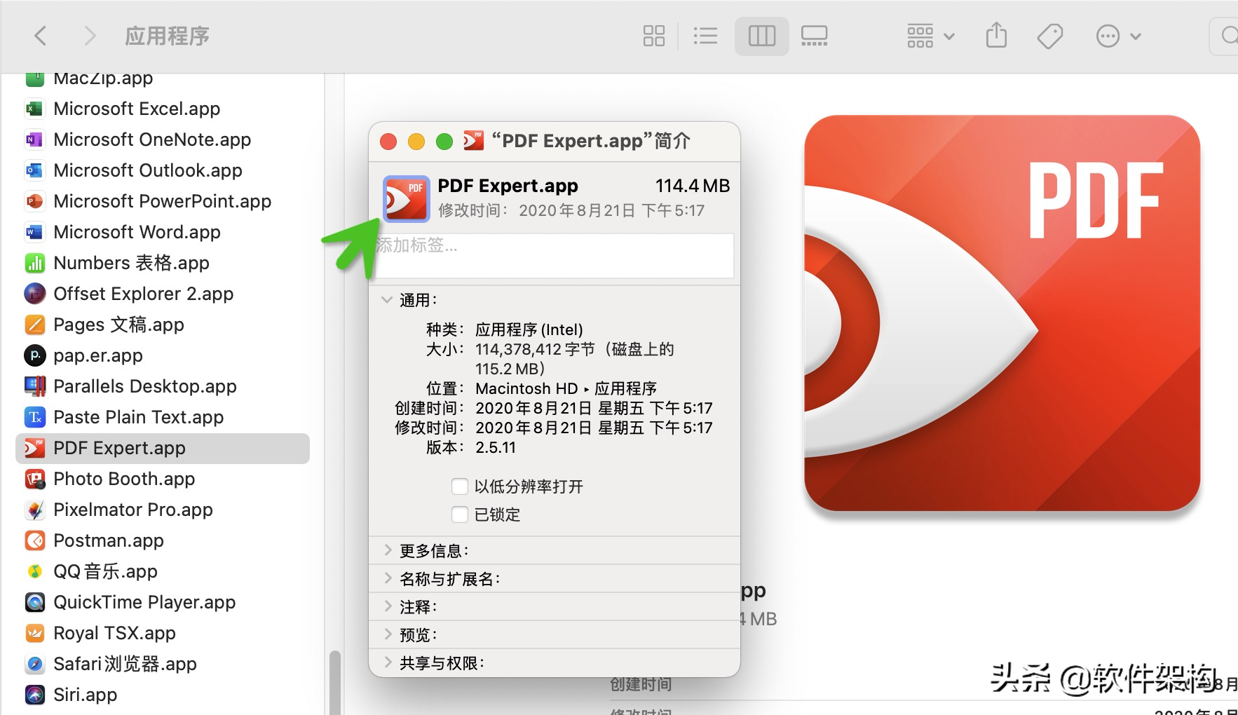Select Safari浏览器.app file name
This screenshot has height=715, width=1238.
125,664
